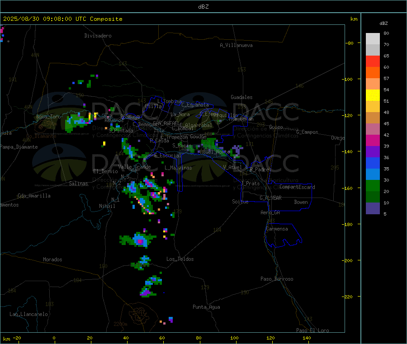This screenshot has height=344, width=407.
Task: Click the purple echo patch east of Atuel_Norte
Action: pos(237,151)
